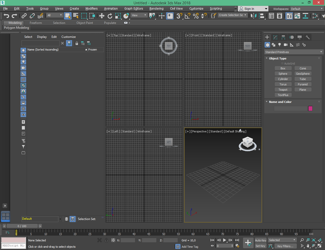Open the Hierarchy command panel tab
This screenshot has width=325, height=250.
coord(283,37)
